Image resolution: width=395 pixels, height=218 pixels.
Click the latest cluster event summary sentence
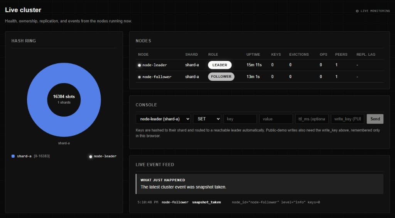click(x=183, y=187)
